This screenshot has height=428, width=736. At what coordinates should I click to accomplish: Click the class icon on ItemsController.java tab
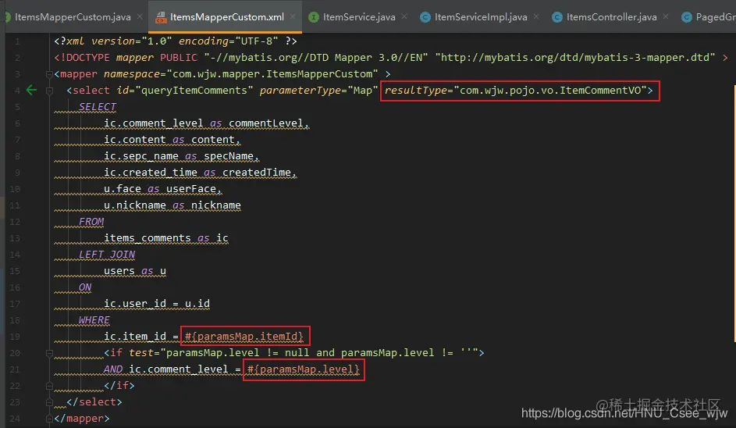557,17
